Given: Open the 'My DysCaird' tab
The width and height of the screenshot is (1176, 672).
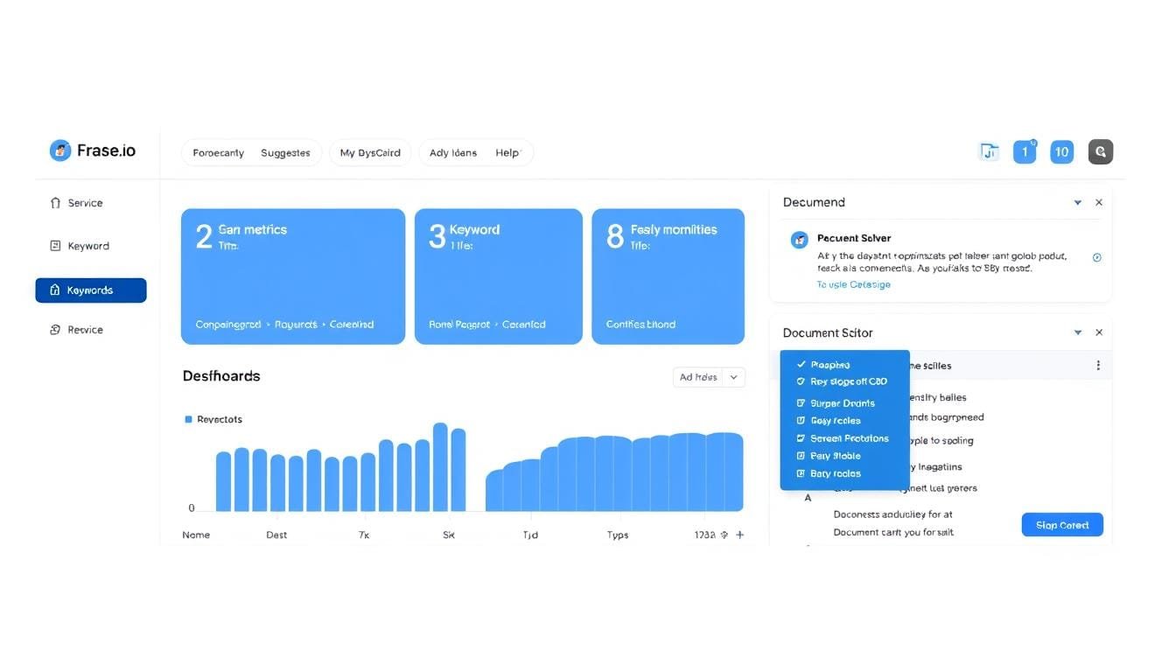Looking at the screenshot, I should (x=370, y=153).
